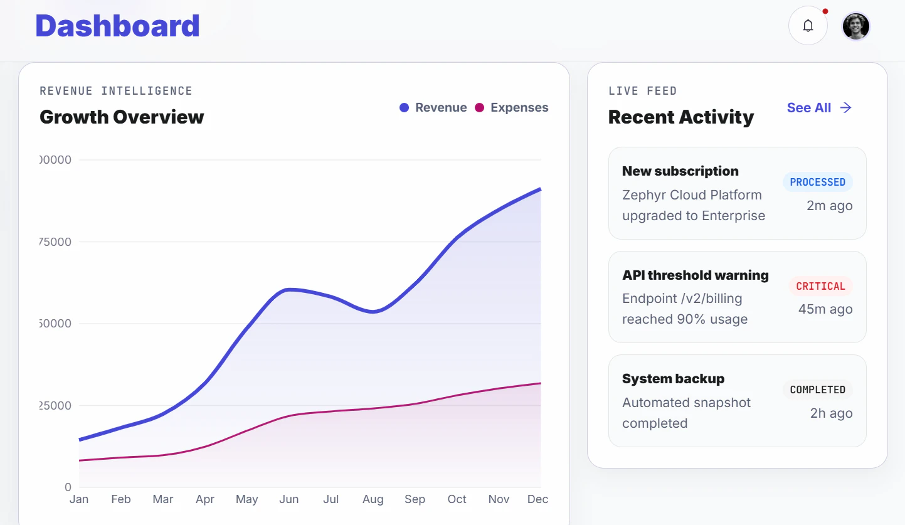905x525 pixels.
Task: Click the Aug label on the chart axis
Action: pos(373,499)
